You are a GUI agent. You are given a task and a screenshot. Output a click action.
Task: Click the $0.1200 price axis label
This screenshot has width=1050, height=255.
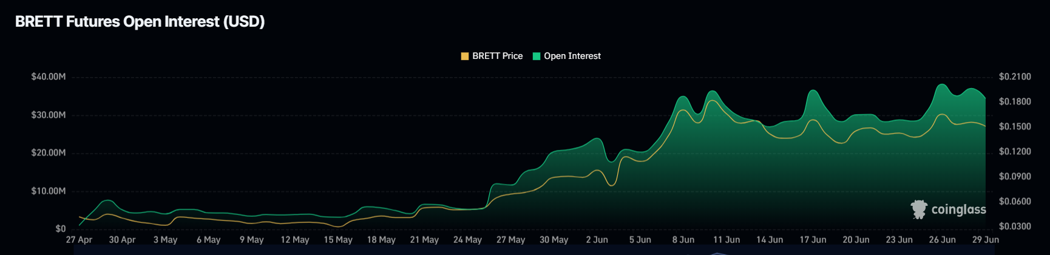click(1015, 151)
